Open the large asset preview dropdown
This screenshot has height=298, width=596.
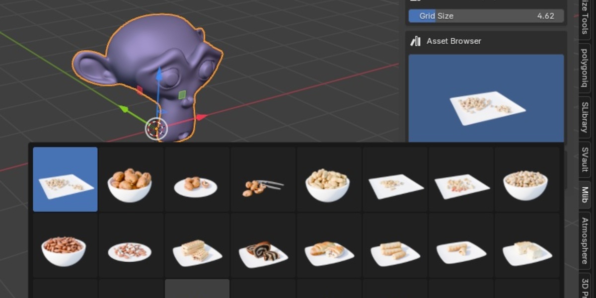point(486,98)
